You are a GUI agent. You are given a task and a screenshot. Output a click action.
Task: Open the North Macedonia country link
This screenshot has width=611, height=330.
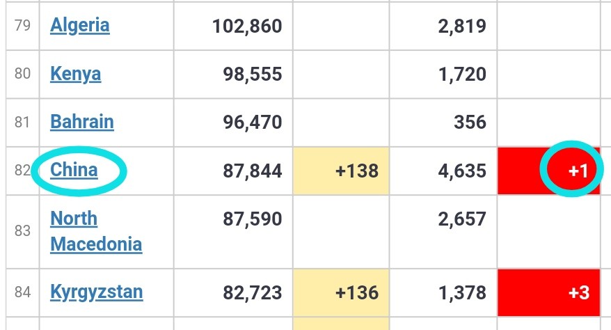point(96,231)
